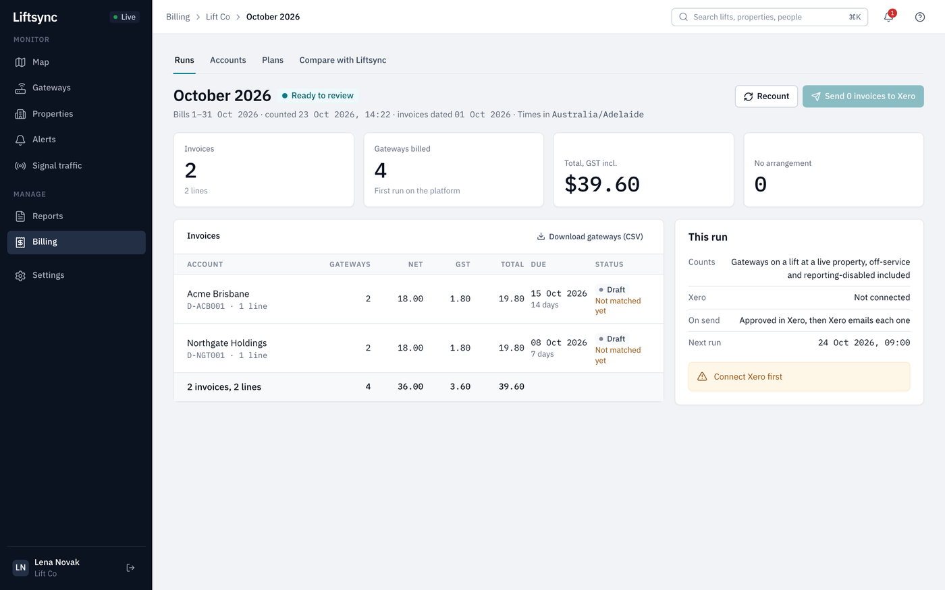Click the Ready to review status
Image resolution: width=945 pixels, height=590 pixels.
point(318,96)
